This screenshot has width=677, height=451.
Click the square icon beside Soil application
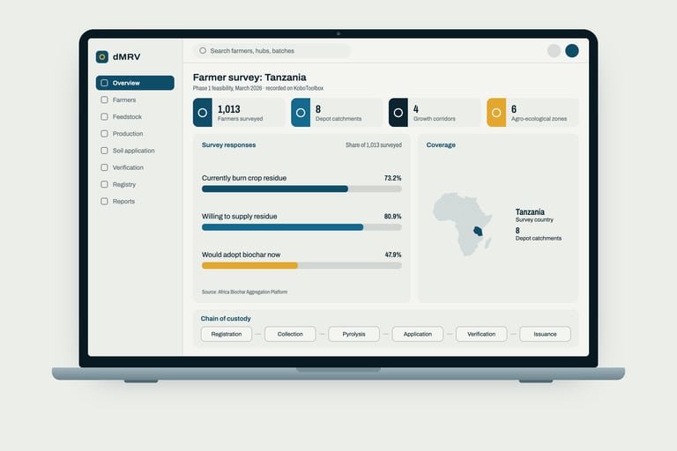pos(104,151)
